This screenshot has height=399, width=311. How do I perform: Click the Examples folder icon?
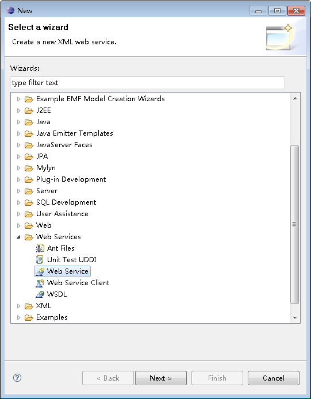pyautogui.click(x=29, y=317)
